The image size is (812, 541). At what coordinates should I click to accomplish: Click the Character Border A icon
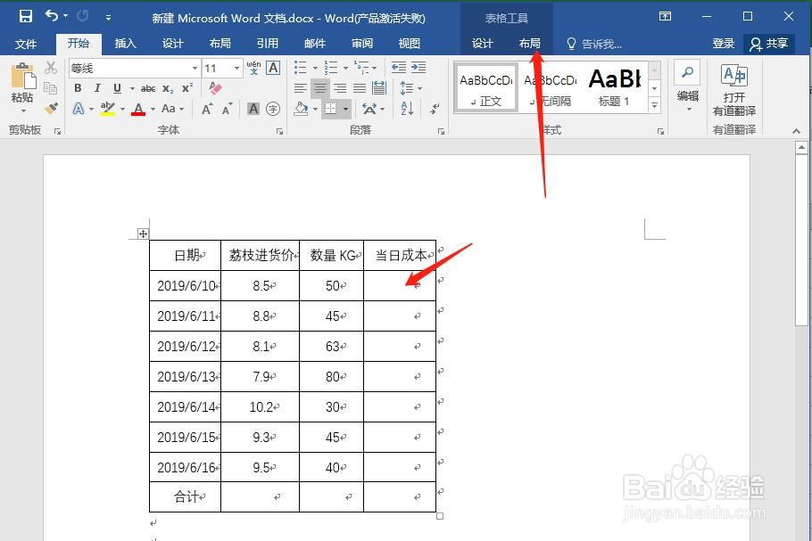[273, 68]
